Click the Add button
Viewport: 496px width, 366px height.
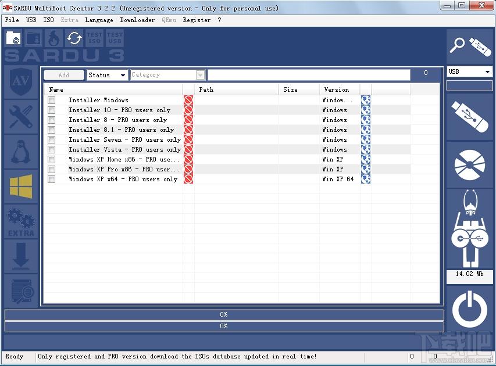tap(64, 75)
